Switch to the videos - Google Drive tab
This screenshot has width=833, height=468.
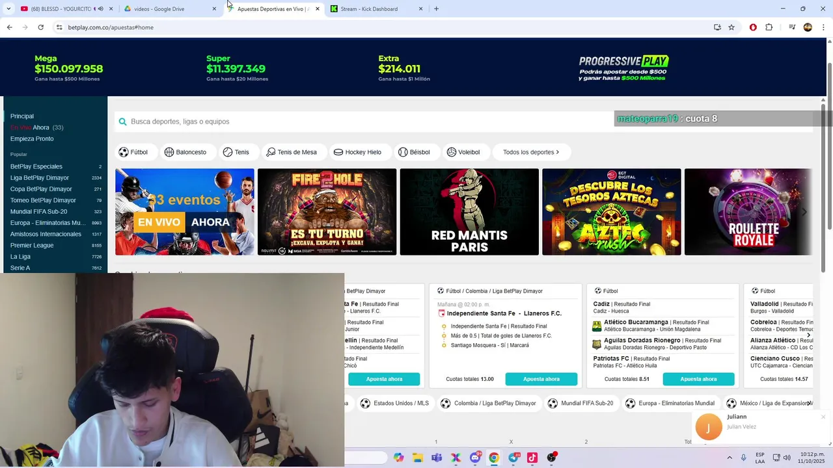(171, 8)
